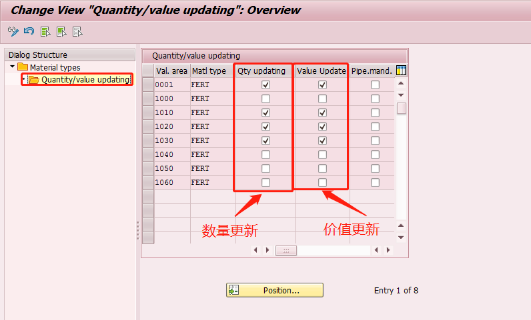The width and height of the screenshot is (531, 320).
Task: Enable Pipe.mand. for val. area 0001
Action: pyautogui.click(x=375, y=84)
